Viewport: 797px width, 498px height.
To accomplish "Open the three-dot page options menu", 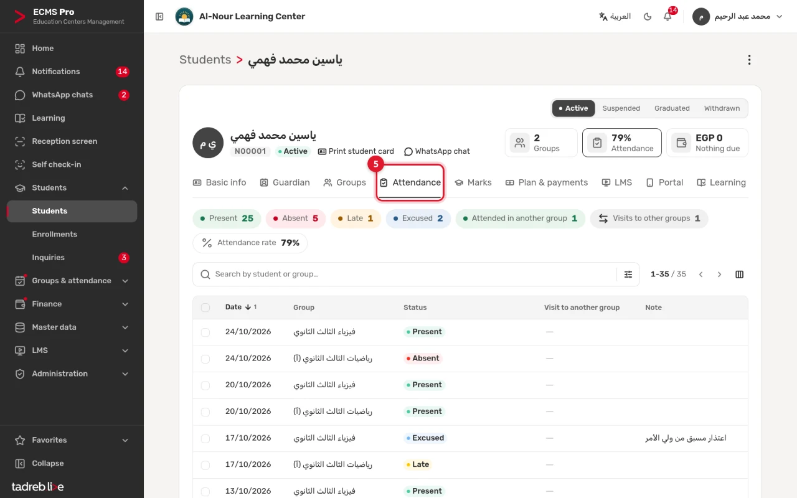I will 749,60.
